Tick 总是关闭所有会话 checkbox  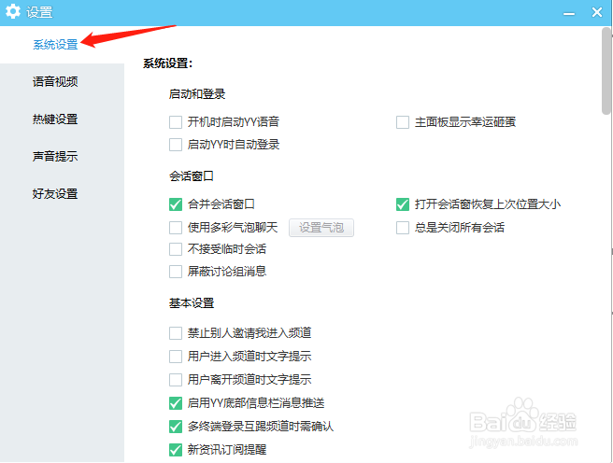[403, 228]
